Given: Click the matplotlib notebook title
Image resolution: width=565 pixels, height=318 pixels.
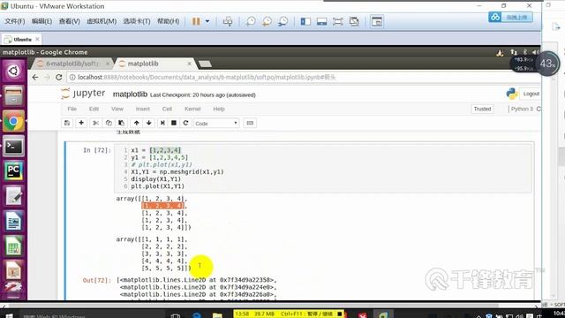Looking at the screenshot, I should click(x=130, y=95).
